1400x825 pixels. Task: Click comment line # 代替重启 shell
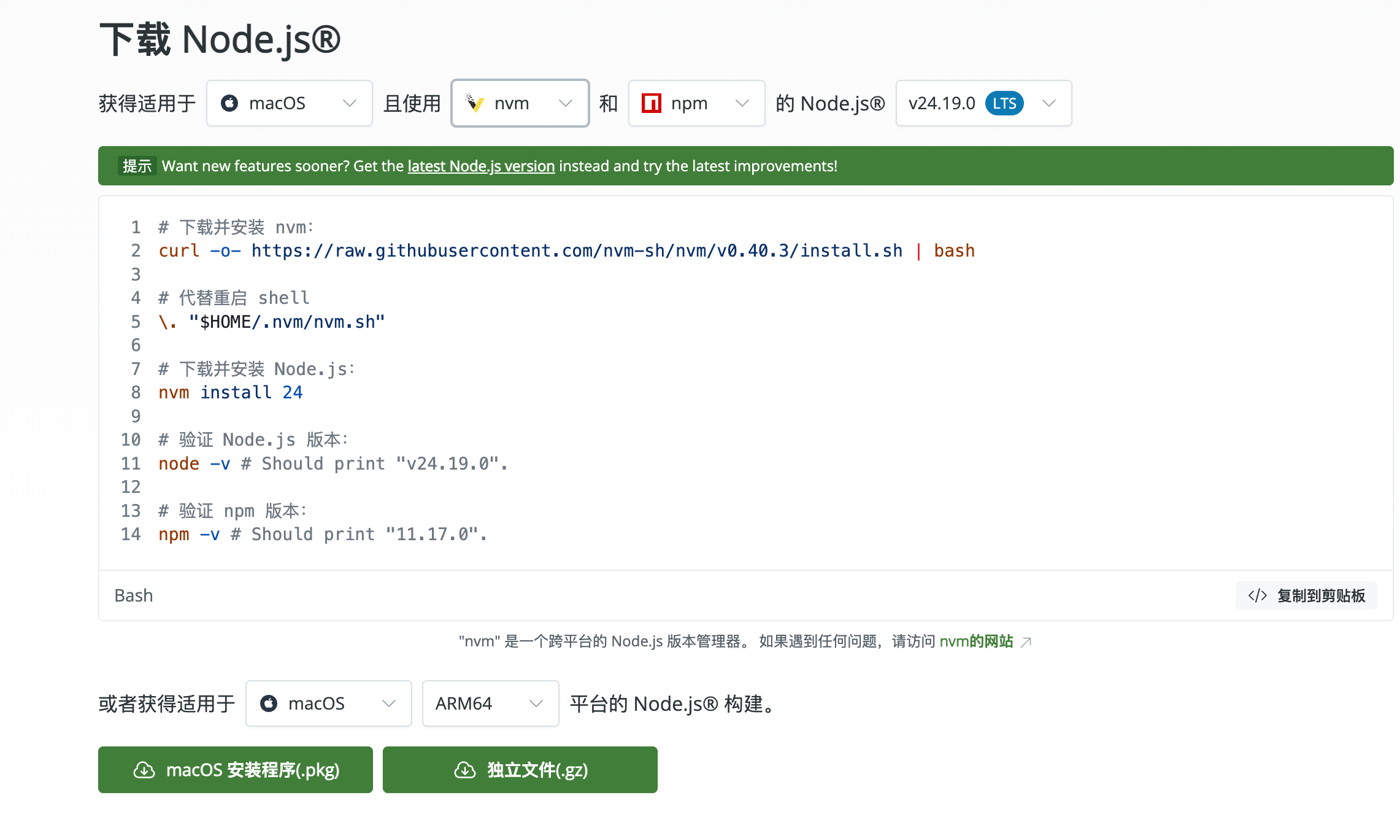click(x=234, y=298)
